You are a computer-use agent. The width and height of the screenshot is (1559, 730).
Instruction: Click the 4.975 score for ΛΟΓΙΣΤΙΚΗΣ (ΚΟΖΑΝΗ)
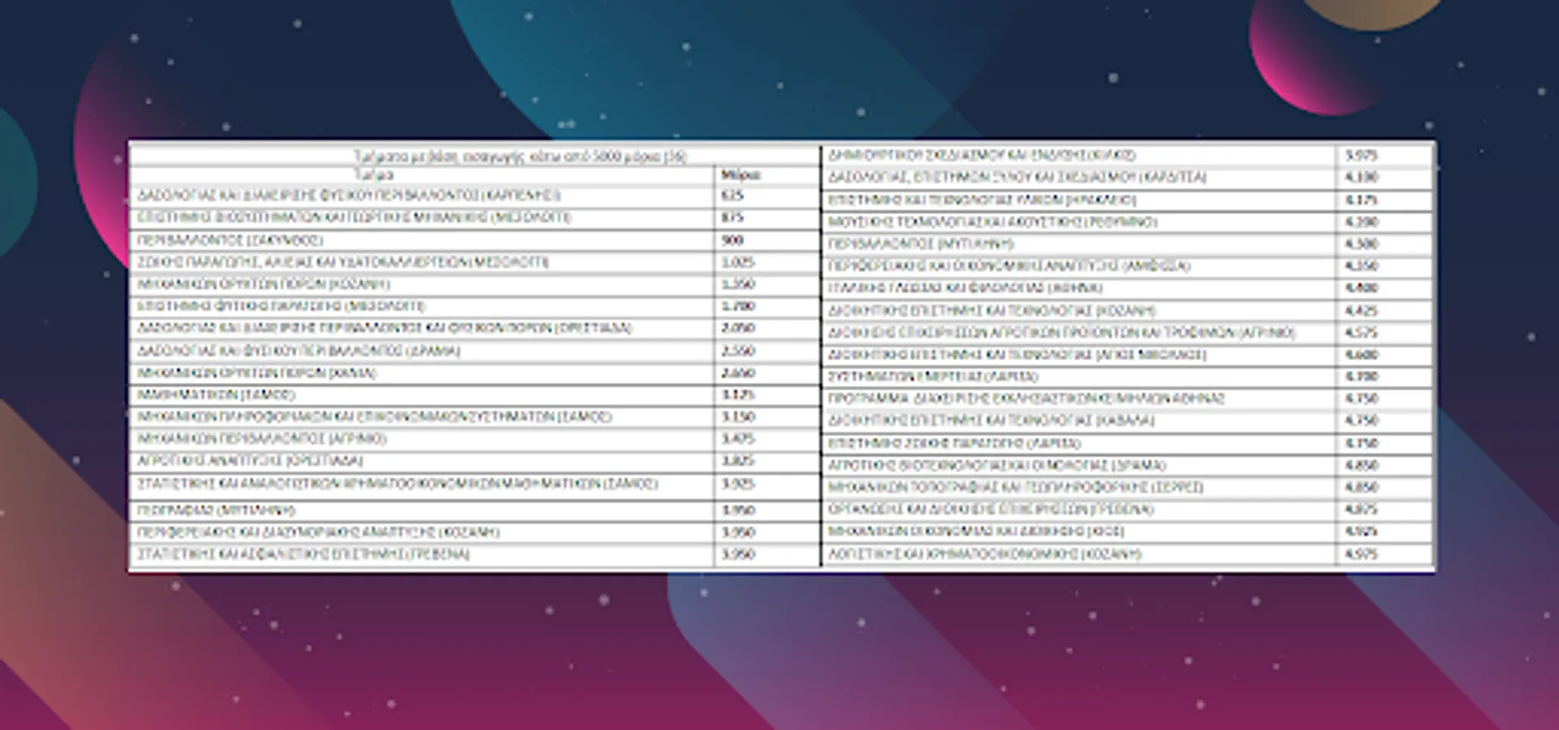[1362, 554]
